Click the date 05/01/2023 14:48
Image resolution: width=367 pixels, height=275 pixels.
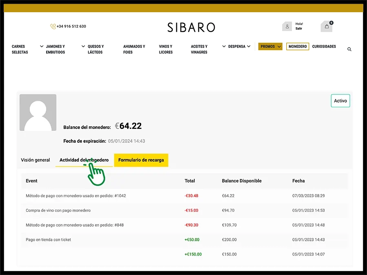point(309,225)
